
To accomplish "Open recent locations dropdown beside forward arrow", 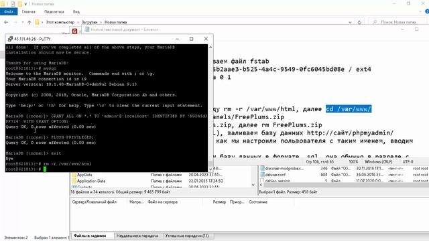I will [x=23, y=22].
